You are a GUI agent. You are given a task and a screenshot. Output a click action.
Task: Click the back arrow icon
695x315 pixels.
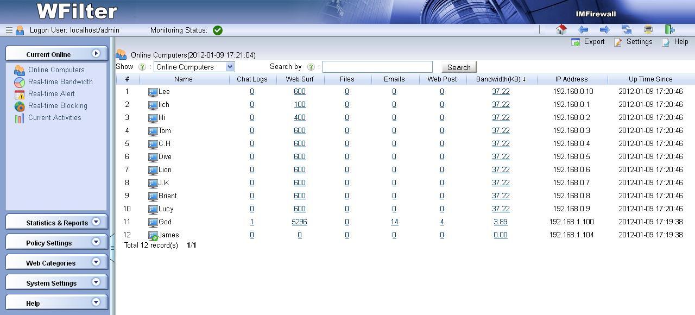(583, 30)
